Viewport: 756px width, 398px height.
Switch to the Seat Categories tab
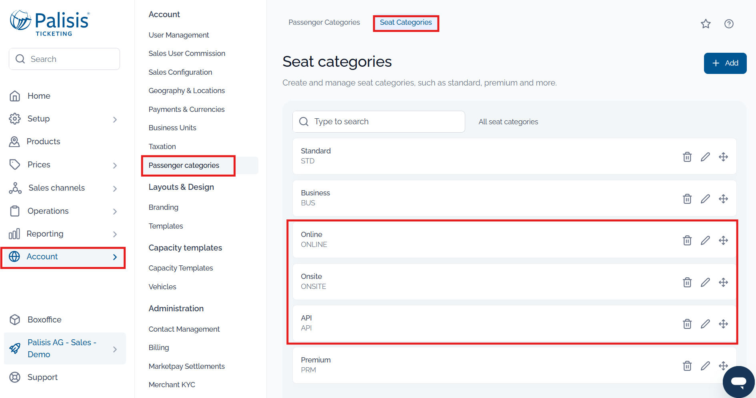tap(406, 22)
